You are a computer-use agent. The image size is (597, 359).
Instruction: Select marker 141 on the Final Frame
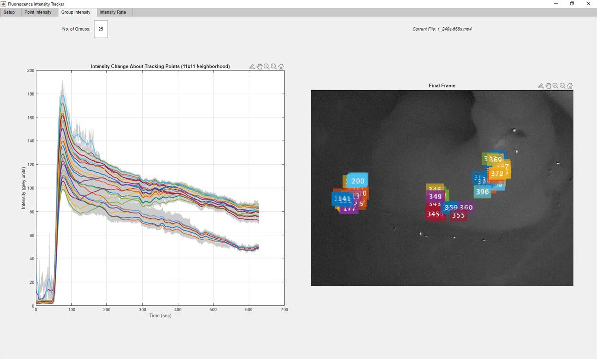point(344,199)
